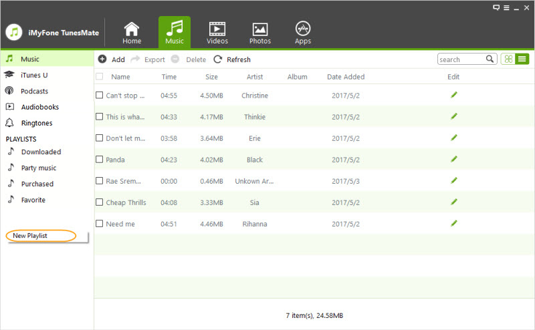This screenshot has height=330, width=535.
Task: Switch to the Music tab
Action: pos(175,32)
